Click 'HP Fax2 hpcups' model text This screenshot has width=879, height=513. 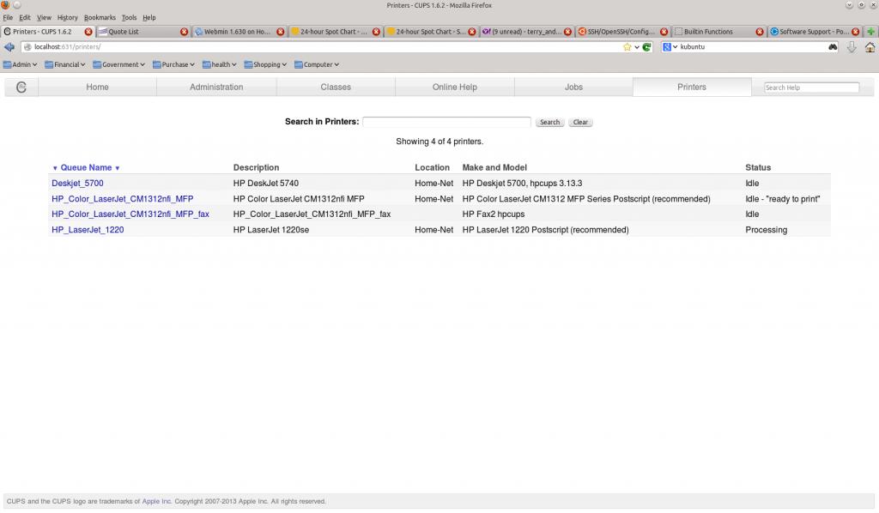pos(494,214)
